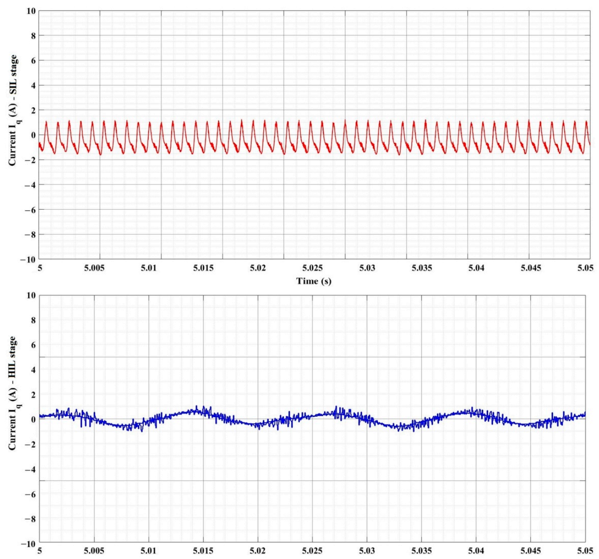Screen dimensions: 599x559
Task: Click the 10 y-tick label on the HIL plot
Action: [x=30, y=296]
